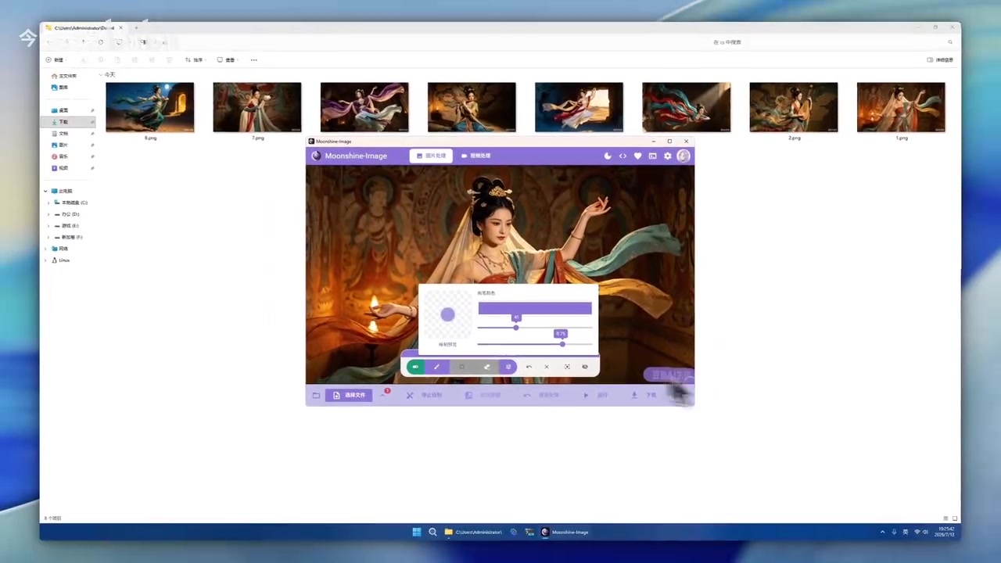Click the fit-to-screen focus icon
1001x563 pixels.
567,367
